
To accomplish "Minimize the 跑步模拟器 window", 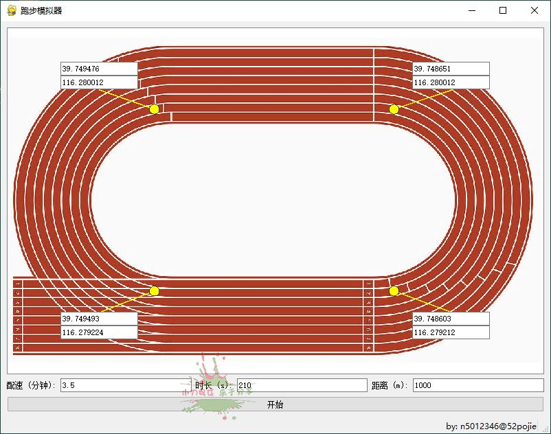I will (471, 10).
